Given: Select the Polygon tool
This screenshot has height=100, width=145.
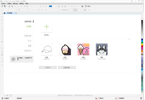Looking at the screenshot, I should (x=2, y=38).
